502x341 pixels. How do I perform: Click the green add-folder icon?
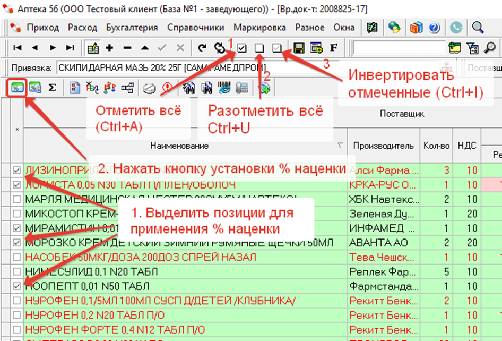455,48
